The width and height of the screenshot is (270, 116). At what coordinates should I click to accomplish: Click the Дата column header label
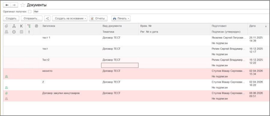coord(252,26)
